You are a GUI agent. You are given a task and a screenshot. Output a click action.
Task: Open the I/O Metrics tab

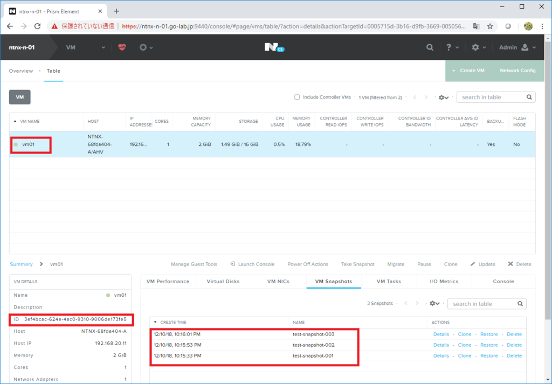point(444,281)
